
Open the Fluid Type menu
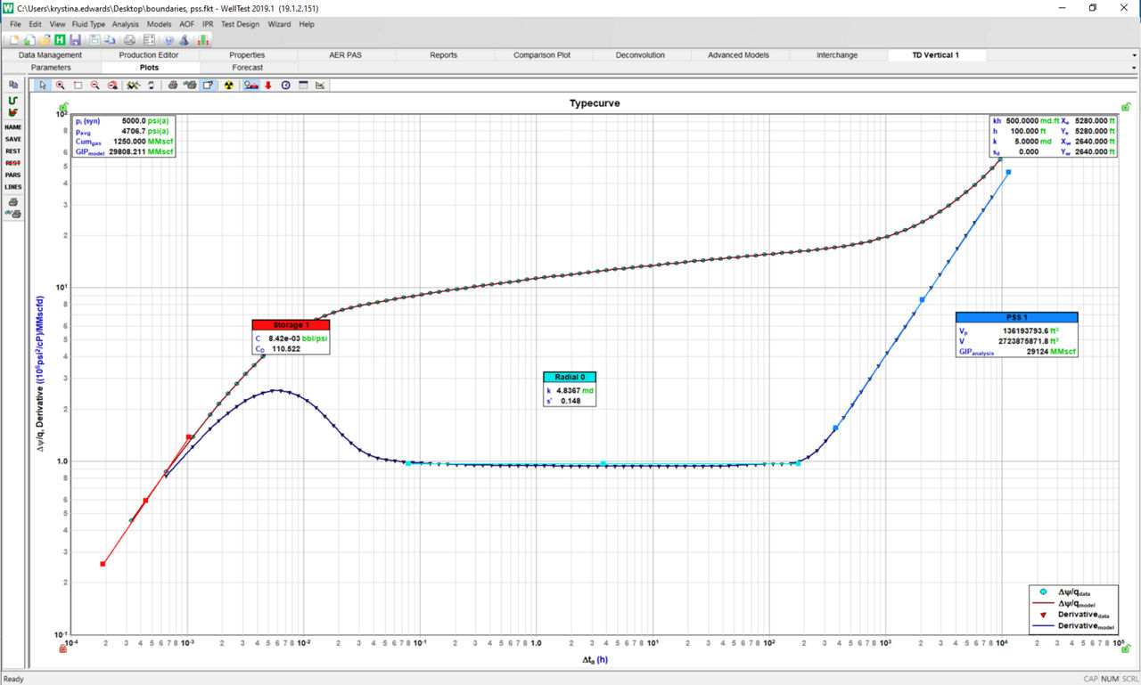click(88, 24)
